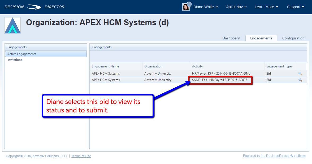Sort by the Engagement Type column
Screen dimensions: 312x164
point(280,66)
